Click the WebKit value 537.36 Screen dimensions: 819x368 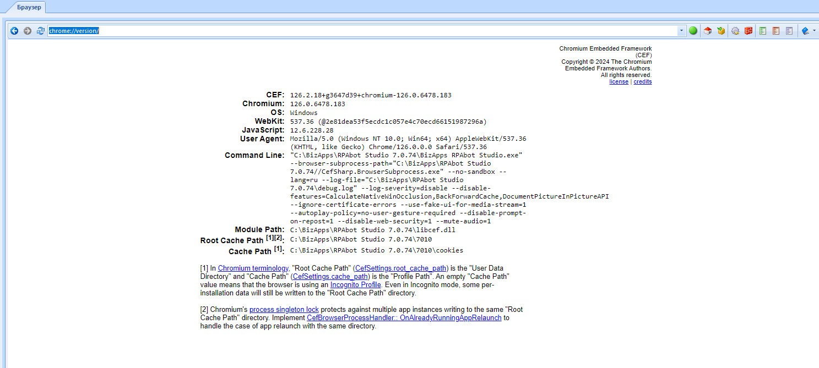click(x=302, y=122)
